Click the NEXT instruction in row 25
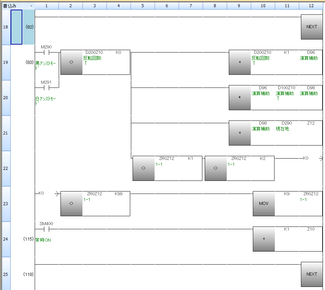The width and height of the screenshot is (325, 290). click(312, 274)
